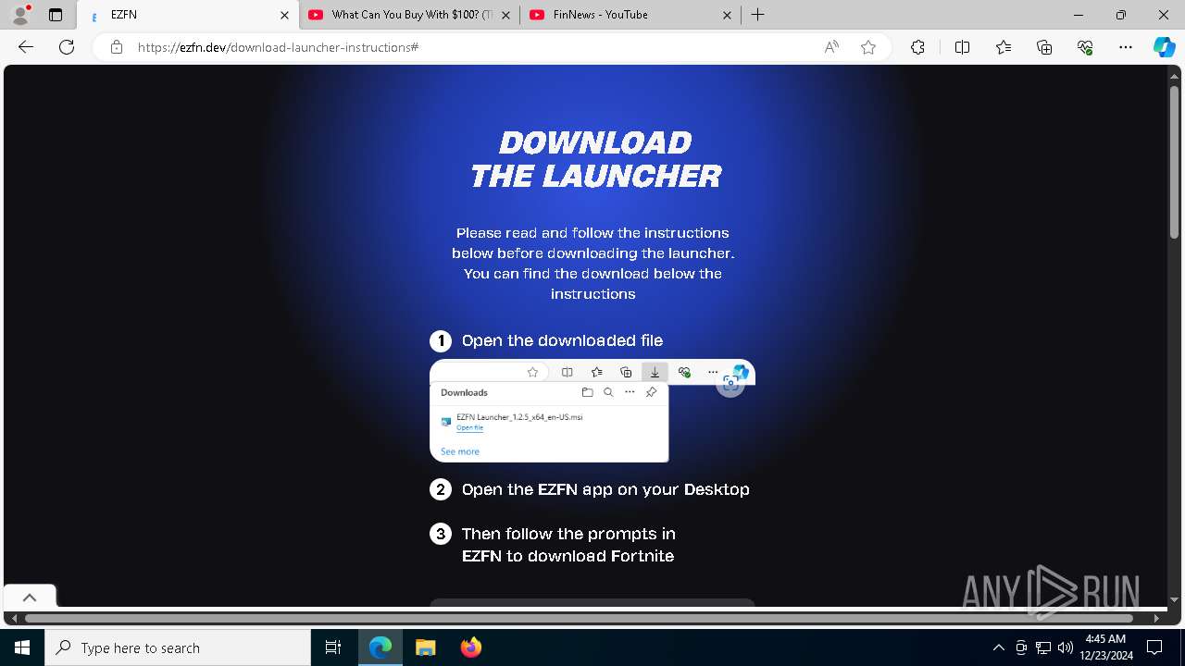Open Microsoft Edge from the taskbar

coord(380,647)
